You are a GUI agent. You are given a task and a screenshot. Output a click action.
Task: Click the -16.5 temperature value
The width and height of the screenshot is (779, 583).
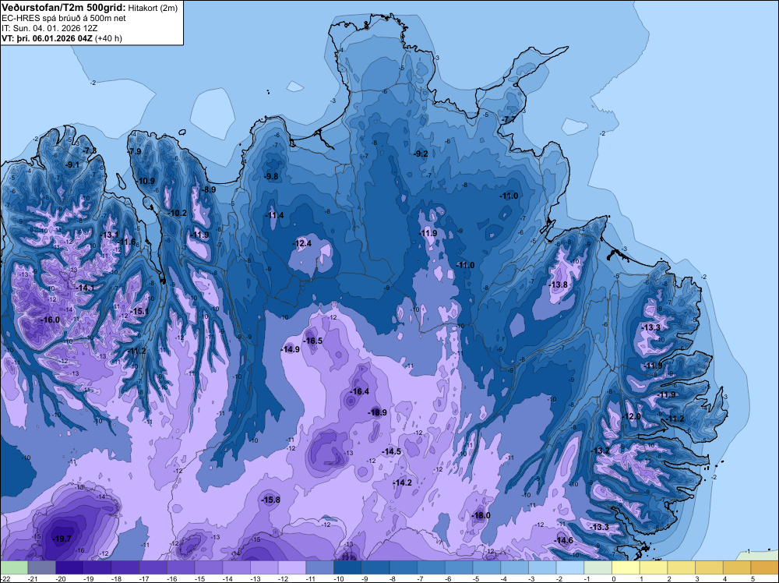pos(312,341)
